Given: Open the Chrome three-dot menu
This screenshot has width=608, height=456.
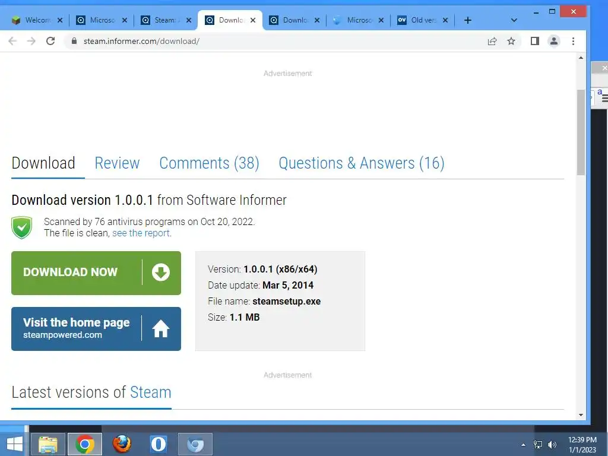Looking at the screenshot, I should pyautogui.click(x=573, y=41).
